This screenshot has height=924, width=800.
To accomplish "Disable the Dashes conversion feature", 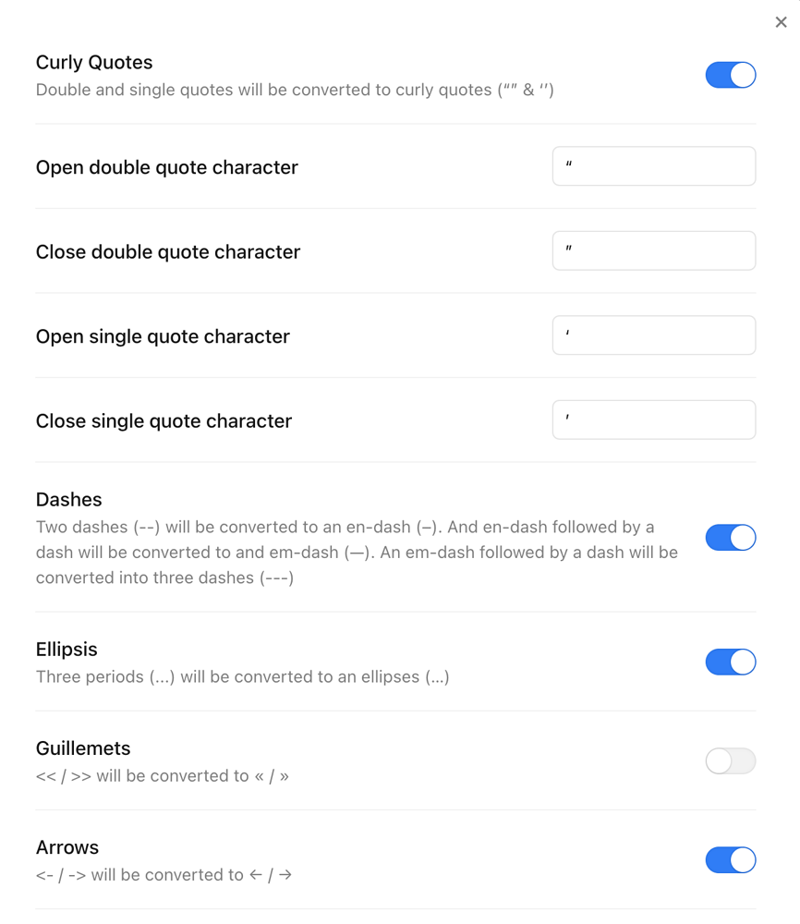I will pos(731,537).
